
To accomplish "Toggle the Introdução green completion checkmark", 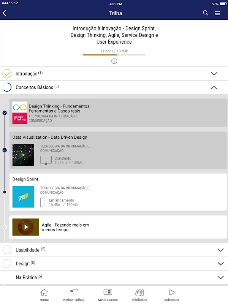I will coord(7,73).
